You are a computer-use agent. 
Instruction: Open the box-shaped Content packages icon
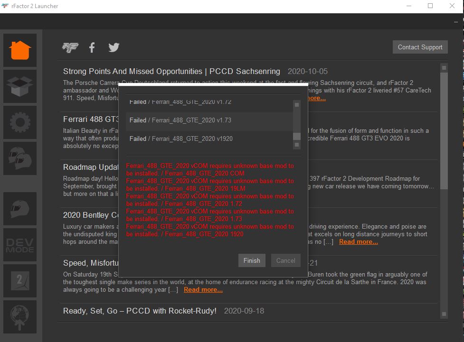coord(20,86)
